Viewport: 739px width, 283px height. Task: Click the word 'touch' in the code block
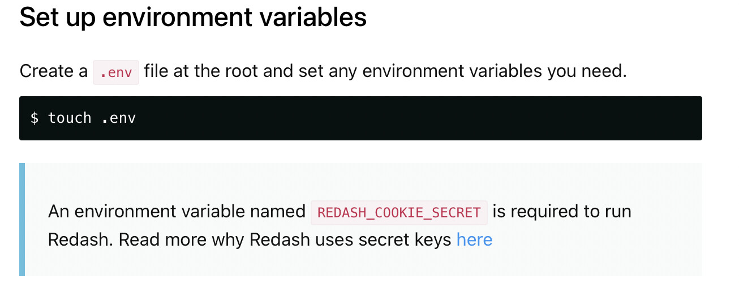point(70,118)
